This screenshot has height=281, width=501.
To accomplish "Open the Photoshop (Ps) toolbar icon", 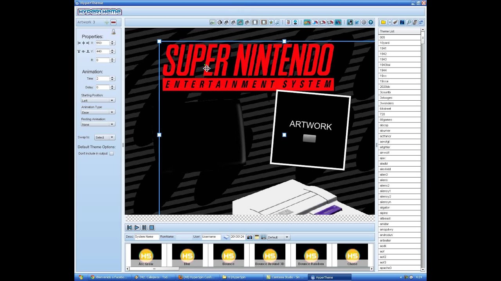I will pyautogui.click(x=402, y=22).
